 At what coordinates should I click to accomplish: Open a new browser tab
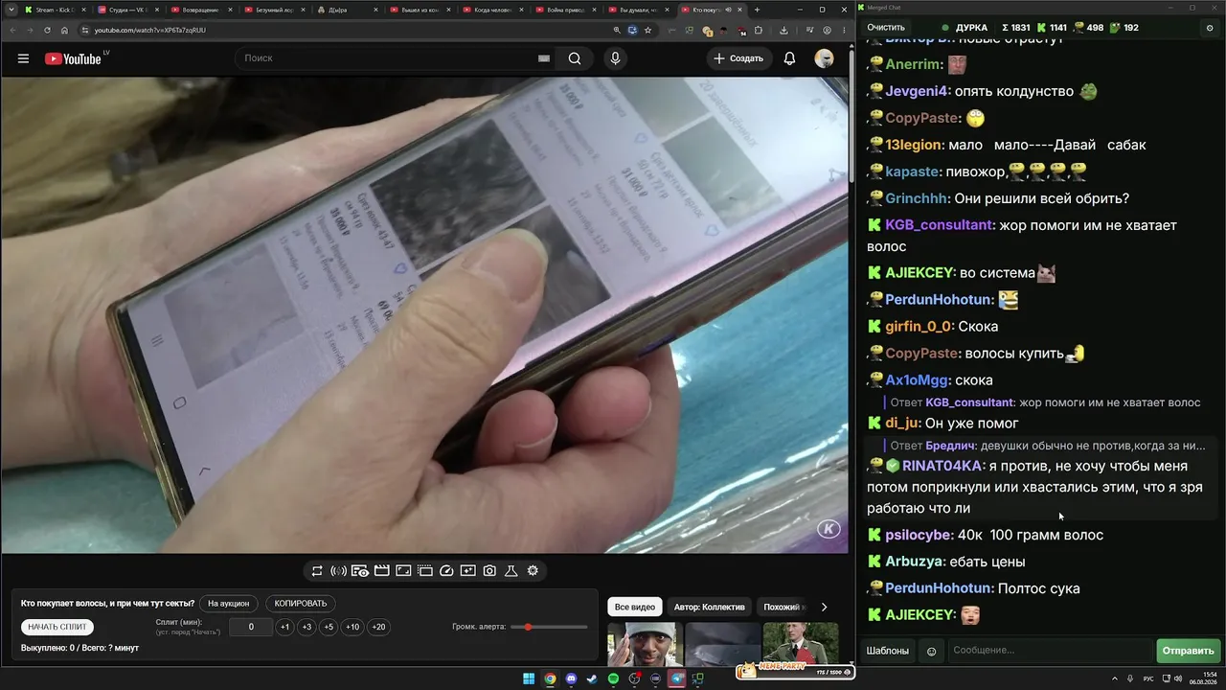tap(757, 10)
